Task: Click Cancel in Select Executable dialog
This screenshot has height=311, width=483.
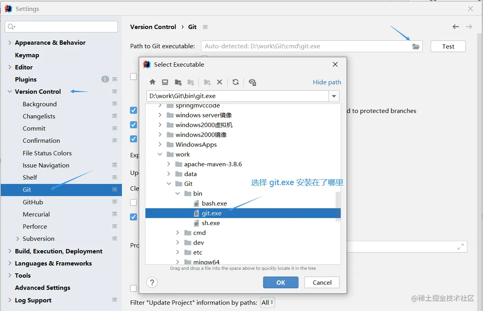Action: (x=322, y=282)
